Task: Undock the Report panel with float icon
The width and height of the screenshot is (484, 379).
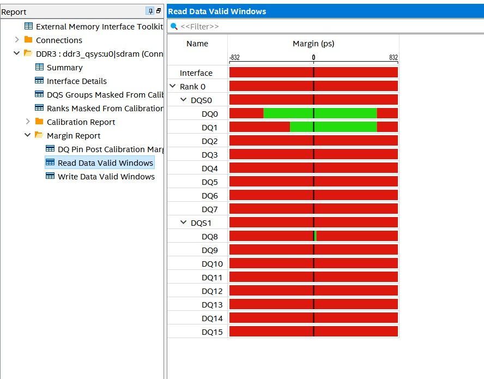Action: tap(159, 11)
